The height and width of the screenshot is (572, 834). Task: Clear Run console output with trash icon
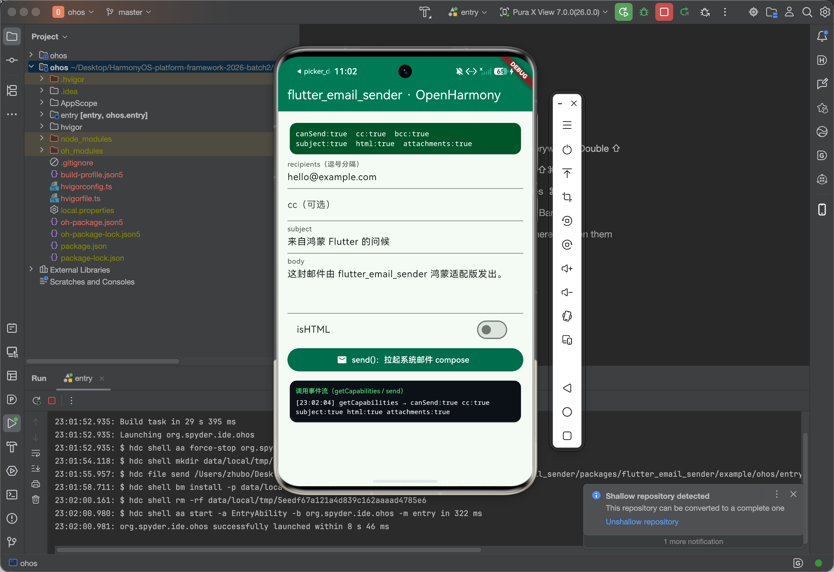pos(36,499)
